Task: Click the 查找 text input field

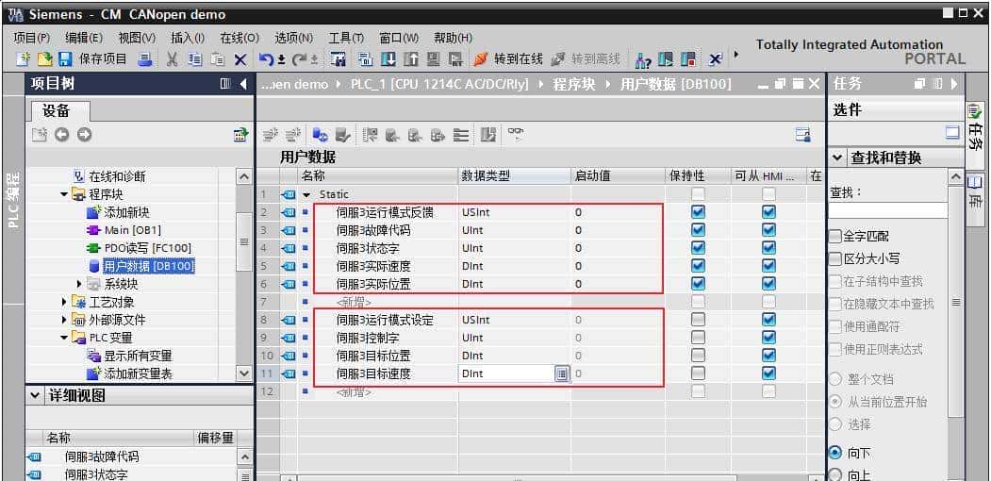Action: point(888,210)
